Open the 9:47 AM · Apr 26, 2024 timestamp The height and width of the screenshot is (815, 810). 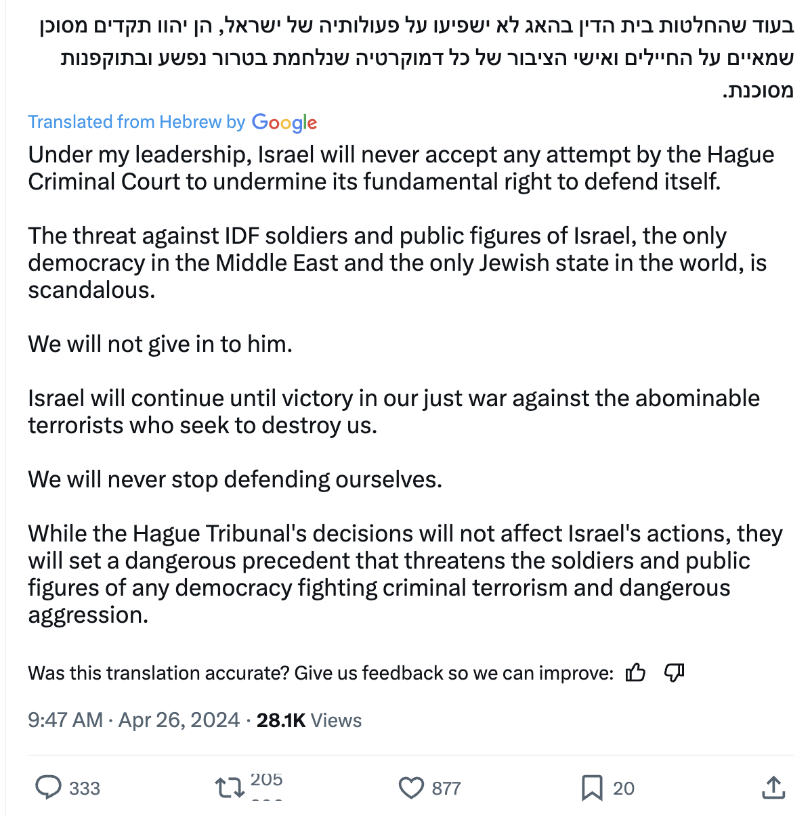coord(133,720)
